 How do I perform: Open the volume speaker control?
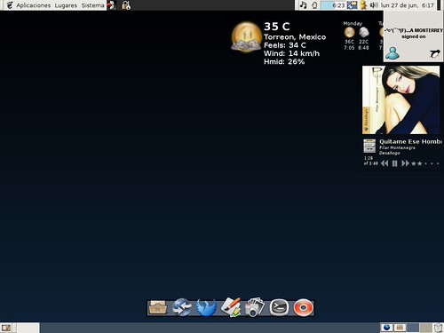click(374, 5)
